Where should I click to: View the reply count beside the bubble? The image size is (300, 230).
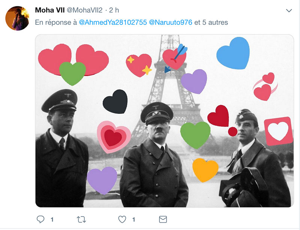[52, 220]
